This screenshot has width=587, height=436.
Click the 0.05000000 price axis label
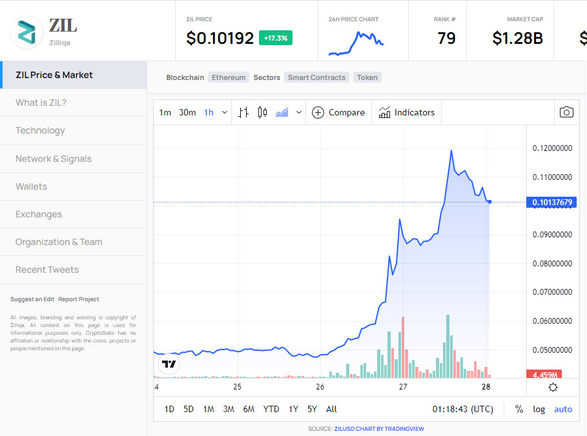[x=552, y=350]
